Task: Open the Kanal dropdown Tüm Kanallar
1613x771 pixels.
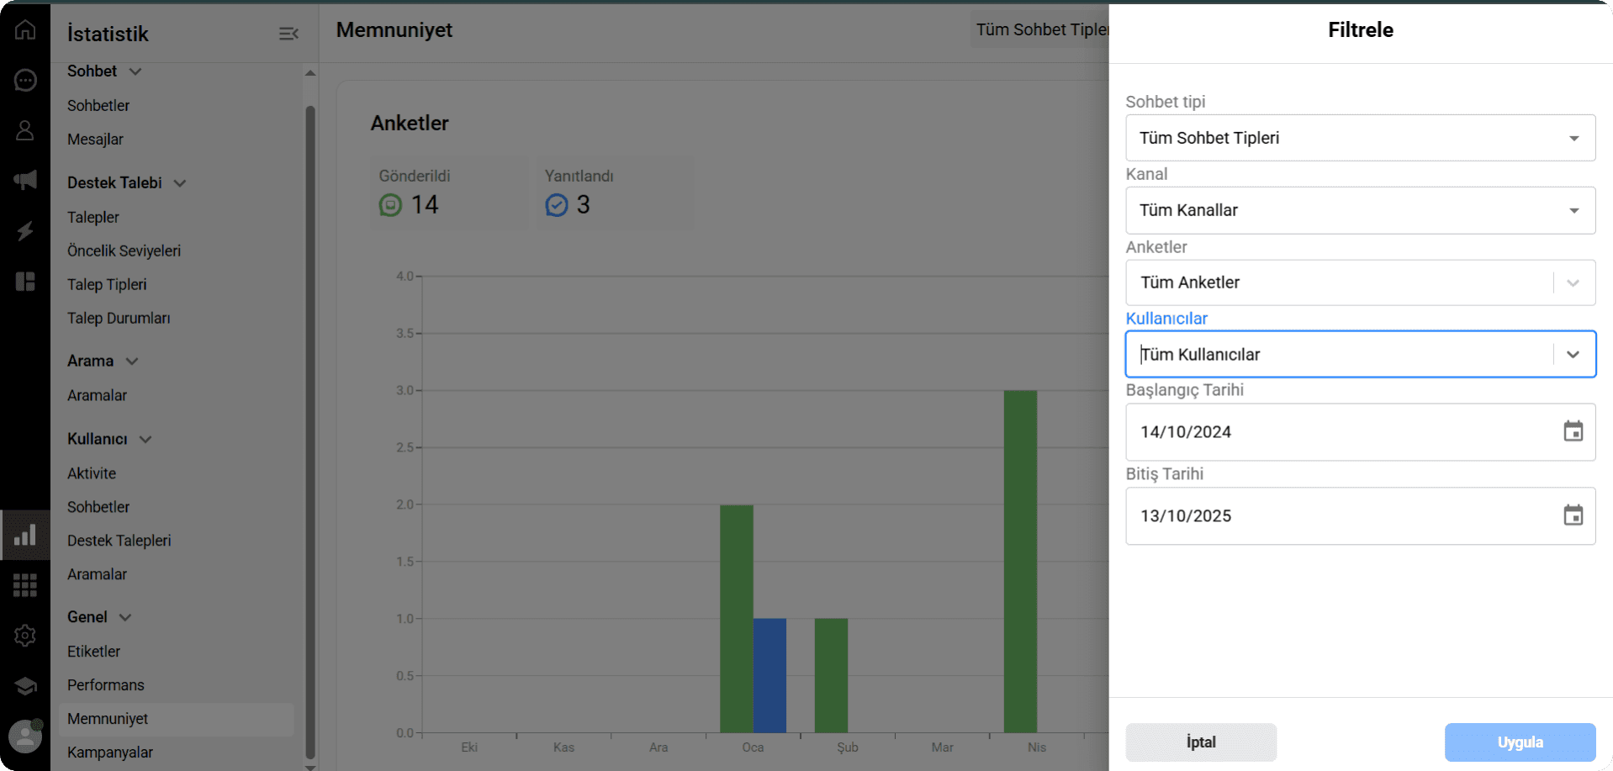Action: [1360, 210]
